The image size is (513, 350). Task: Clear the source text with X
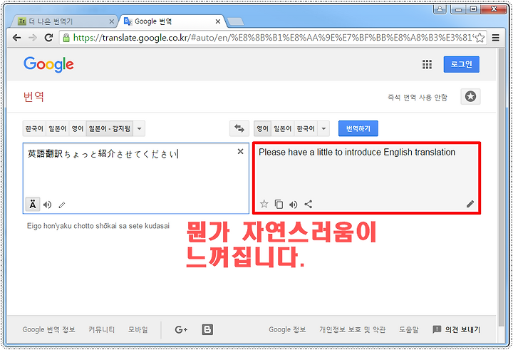[241, 151]
